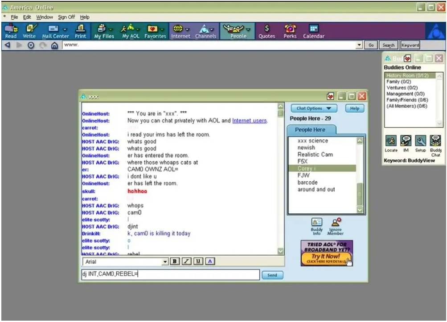This screenshot has height=322, width=447.
Task: Click Locate in Buddy List window
Action: click(391, 143)
